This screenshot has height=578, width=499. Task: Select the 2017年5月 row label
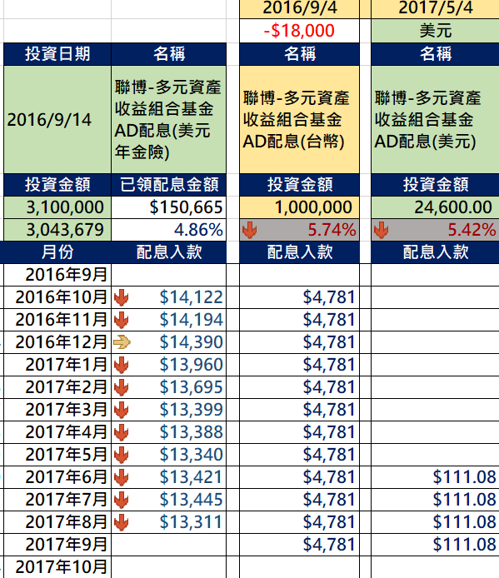(57, 455)
